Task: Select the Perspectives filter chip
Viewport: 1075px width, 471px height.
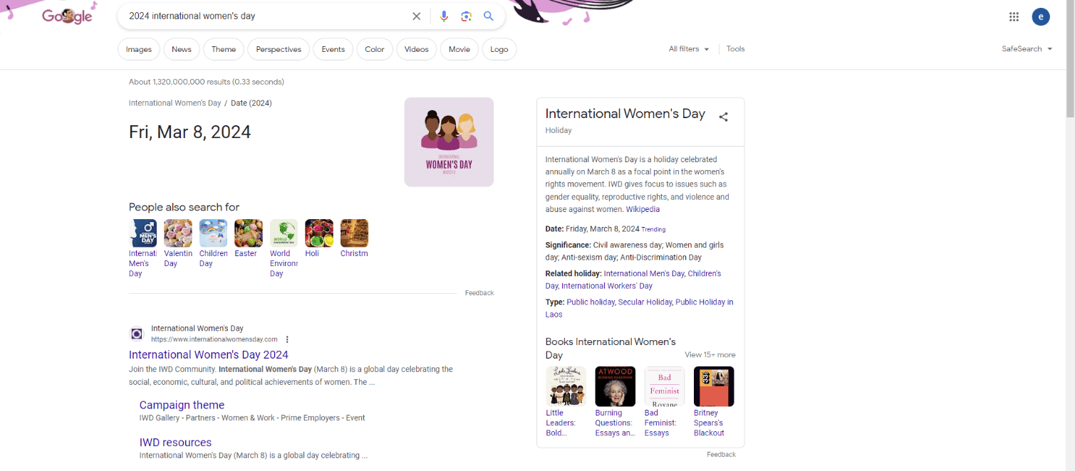Action: coord(279,49)
